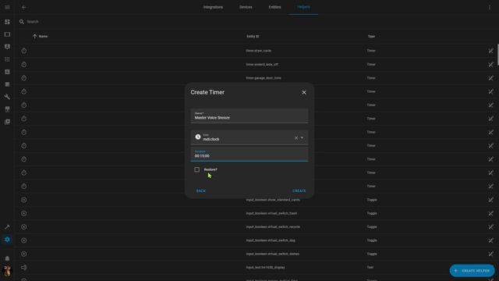Click the pencil-off icon on the virtual_switch_recycle row
The height and width of the screenshot is (281, 499).
490,227
